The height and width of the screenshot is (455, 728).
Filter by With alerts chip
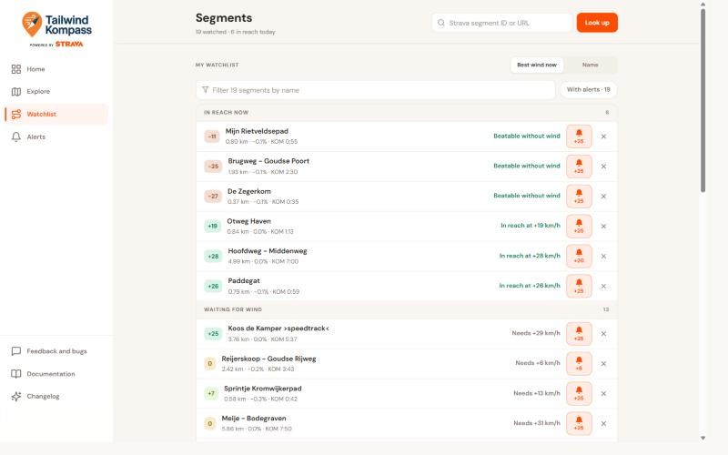click(x=588, y=89)
